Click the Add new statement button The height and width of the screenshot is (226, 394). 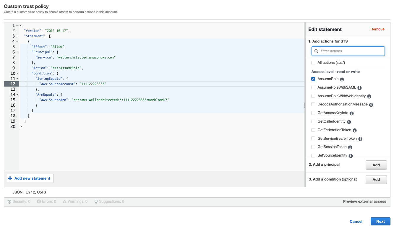pyautogui.click(x=30, y=178)
